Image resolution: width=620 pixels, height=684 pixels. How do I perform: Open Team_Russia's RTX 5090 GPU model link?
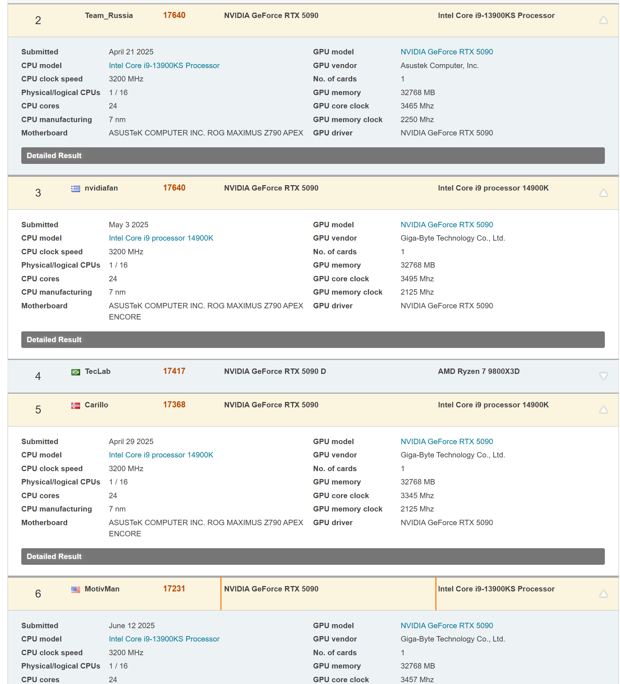coord(447,52)
